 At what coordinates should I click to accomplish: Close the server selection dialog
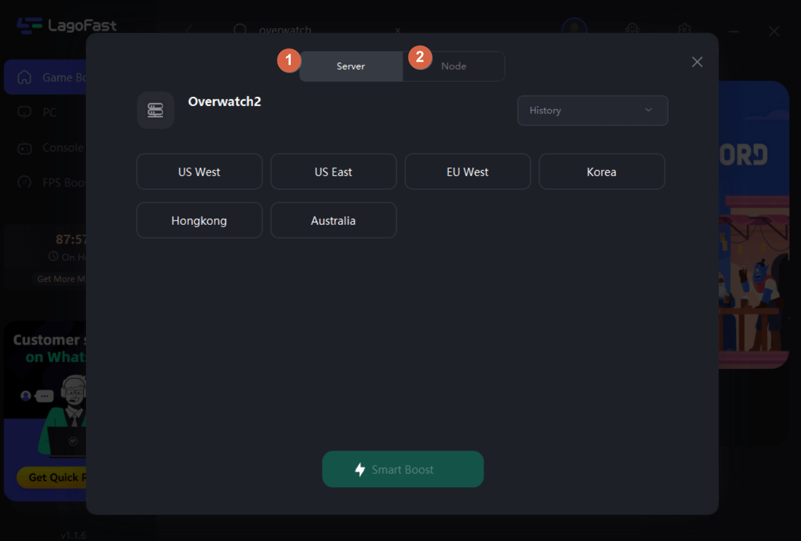(x=697, y=62)
